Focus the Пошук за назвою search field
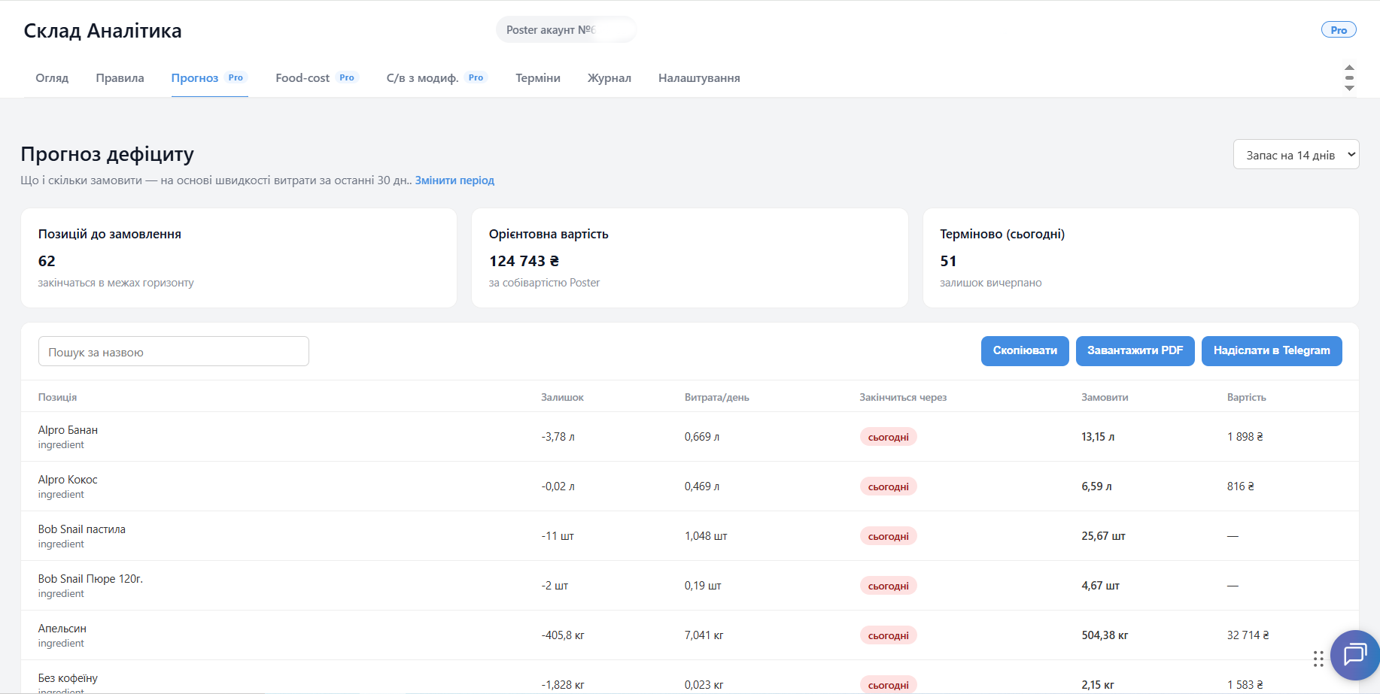This screenshot has width=1380, height=694. (x=174, y=351)
